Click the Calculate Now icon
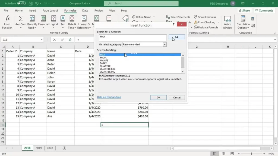Screen dimensions: 278x156 [253, 18]
